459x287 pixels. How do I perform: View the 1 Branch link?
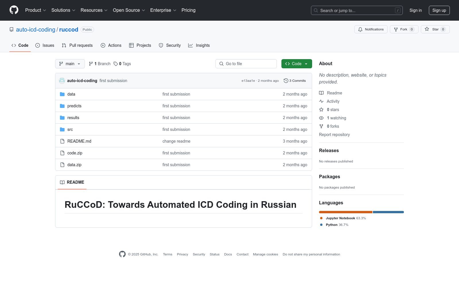pyautogui.click(x=100, y=64)
